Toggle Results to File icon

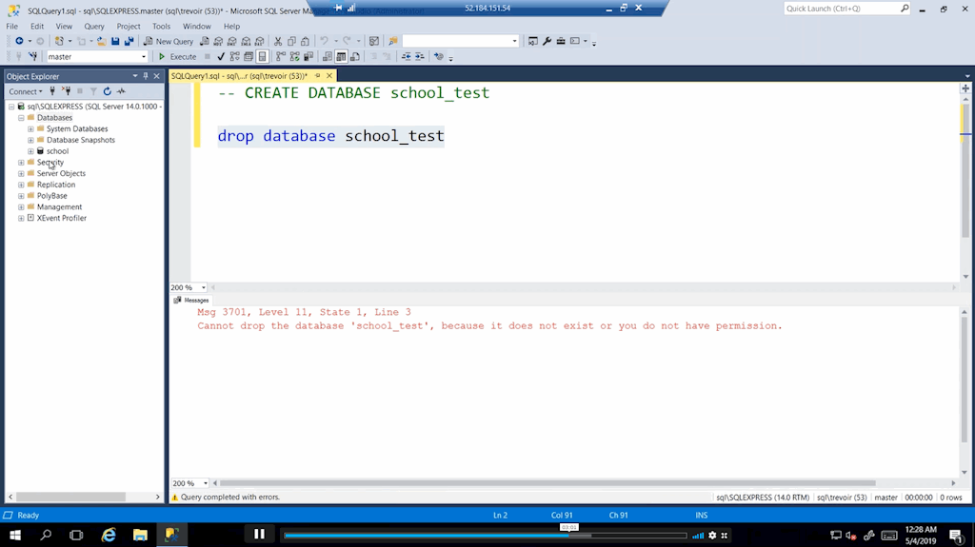(x=355, y=56)
